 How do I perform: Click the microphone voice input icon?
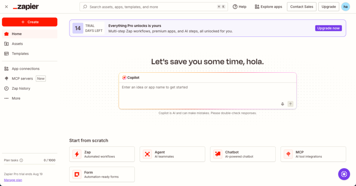coord(282,104)
